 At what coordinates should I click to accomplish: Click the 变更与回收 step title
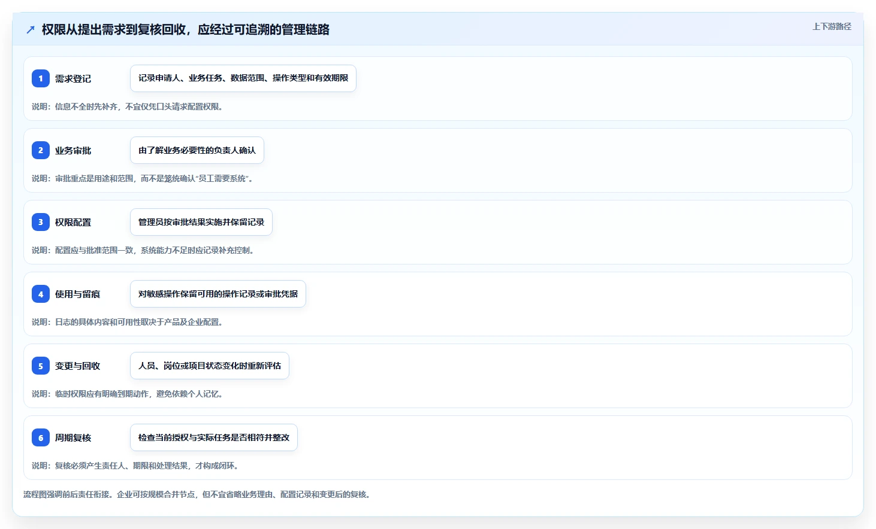[x=78, y=366]
